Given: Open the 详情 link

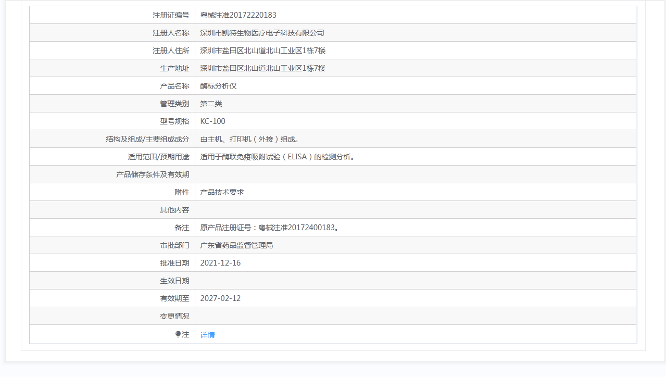Looking at the screenshot, I should click(207, 335).
